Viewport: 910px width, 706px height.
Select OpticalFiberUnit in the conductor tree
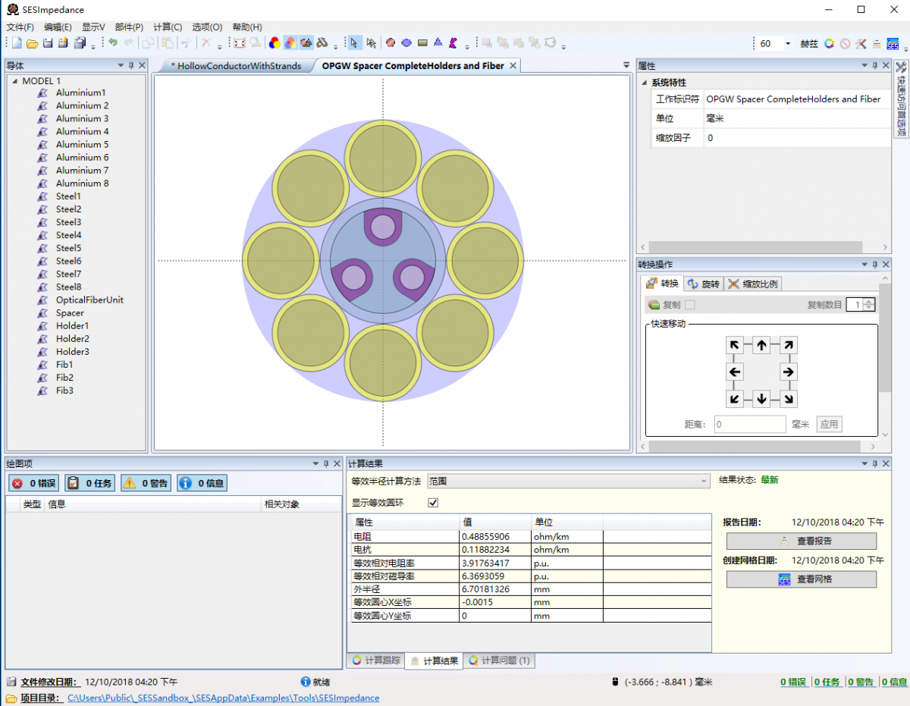pyautogui.click(x=89, y=300)
